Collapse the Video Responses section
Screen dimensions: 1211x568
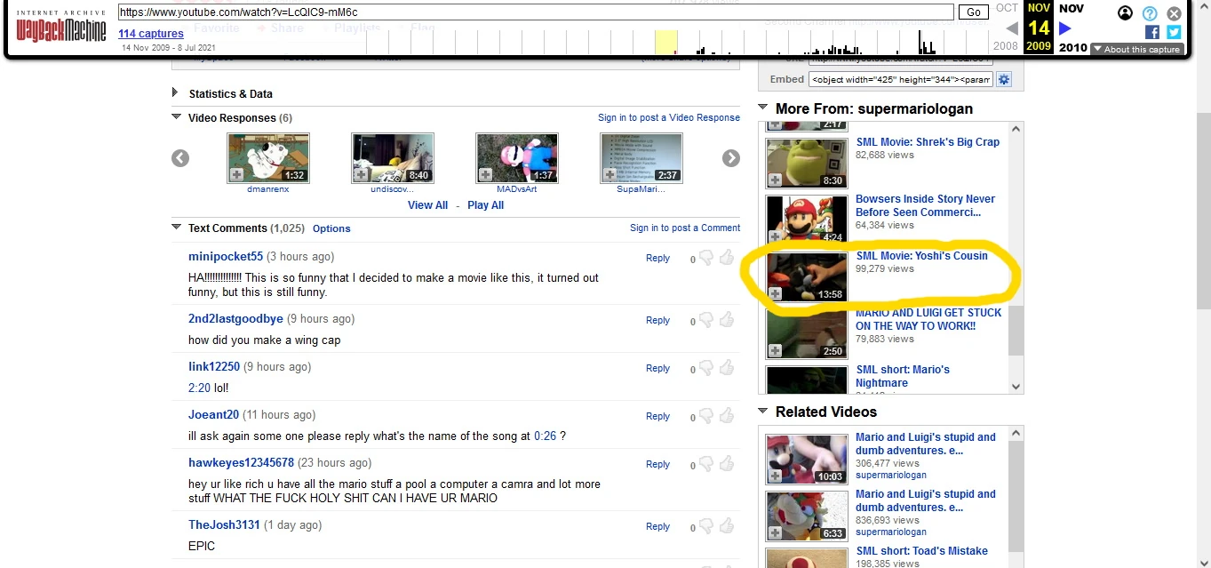pyautogui.click(x=176, y=117)
